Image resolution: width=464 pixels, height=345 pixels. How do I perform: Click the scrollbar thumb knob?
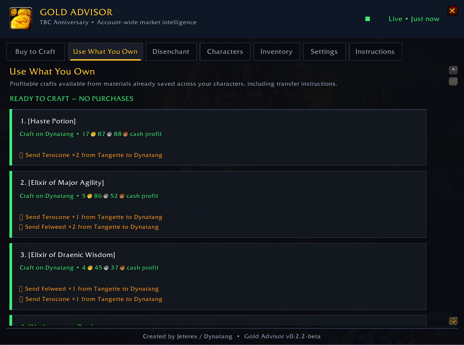453,81
